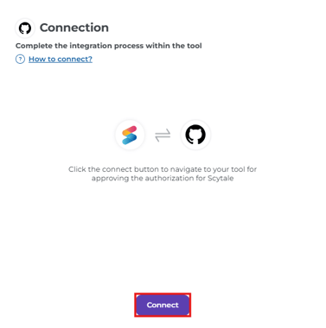Screen dimensions: 326x328
Task: Open help via circled question mark
Action: [x=20, y=60]
